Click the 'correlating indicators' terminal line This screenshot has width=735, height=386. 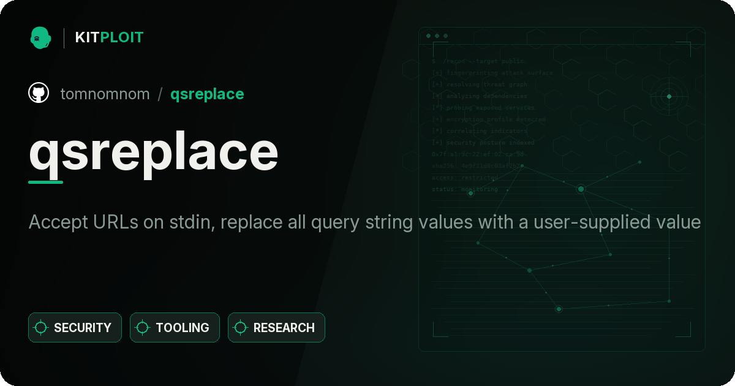coord(480,131)
